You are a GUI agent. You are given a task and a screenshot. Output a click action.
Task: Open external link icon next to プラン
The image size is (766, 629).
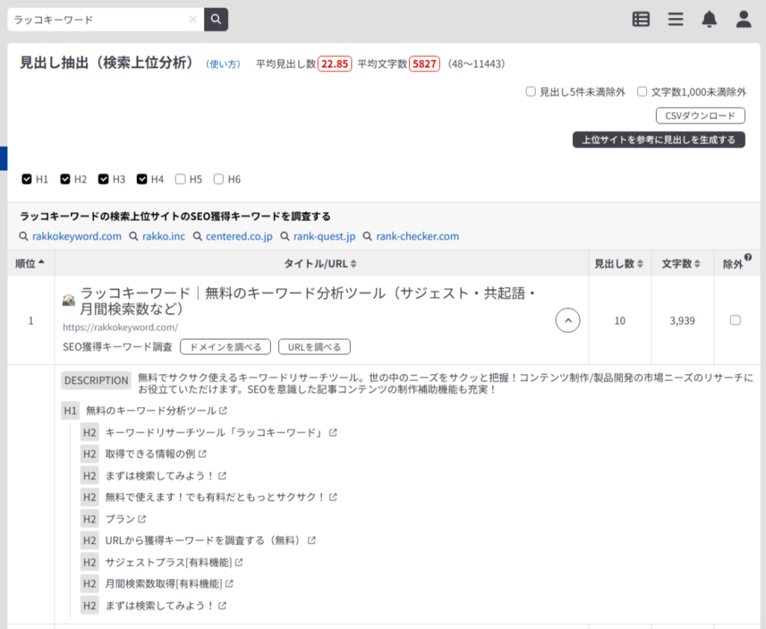(141, 519)
